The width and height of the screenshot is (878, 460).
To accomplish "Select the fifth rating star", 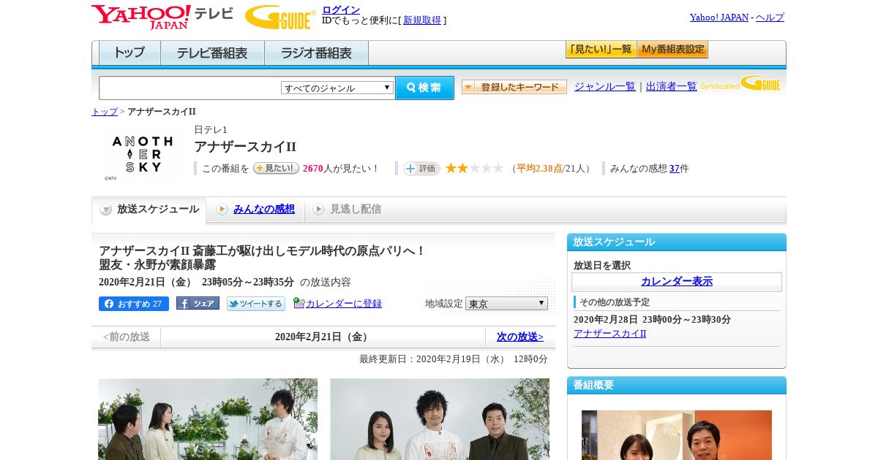I will (498, 168).
